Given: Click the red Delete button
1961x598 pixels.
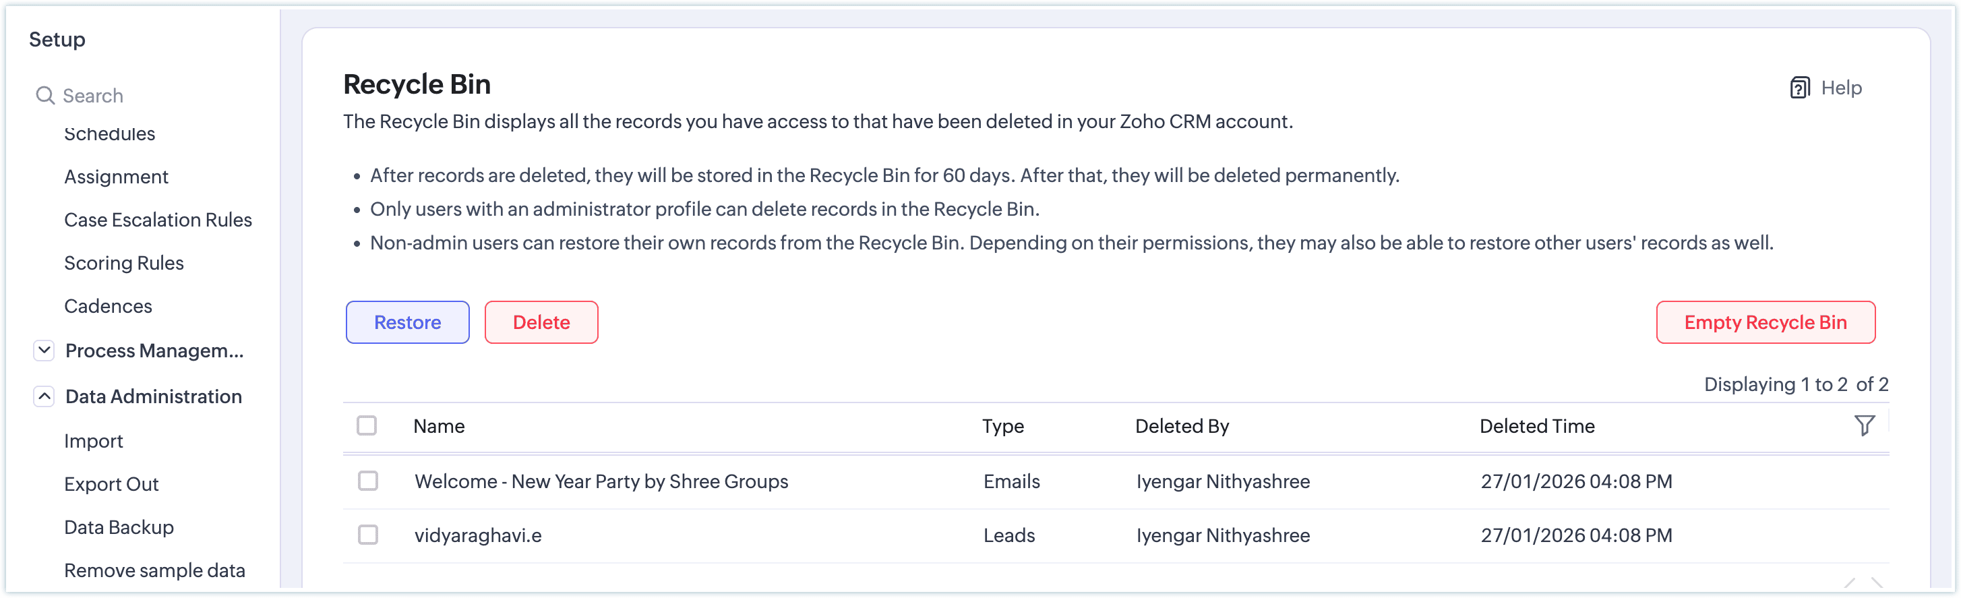Looking at the screenshot, I should (x=541, y=322).
